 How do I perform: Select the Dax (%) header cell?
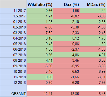pos(67,4)
